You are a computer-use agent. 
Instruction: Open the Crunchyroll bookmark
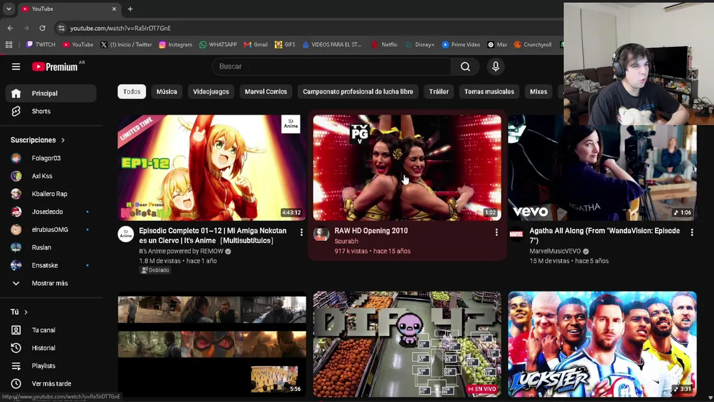click(533, 45)
